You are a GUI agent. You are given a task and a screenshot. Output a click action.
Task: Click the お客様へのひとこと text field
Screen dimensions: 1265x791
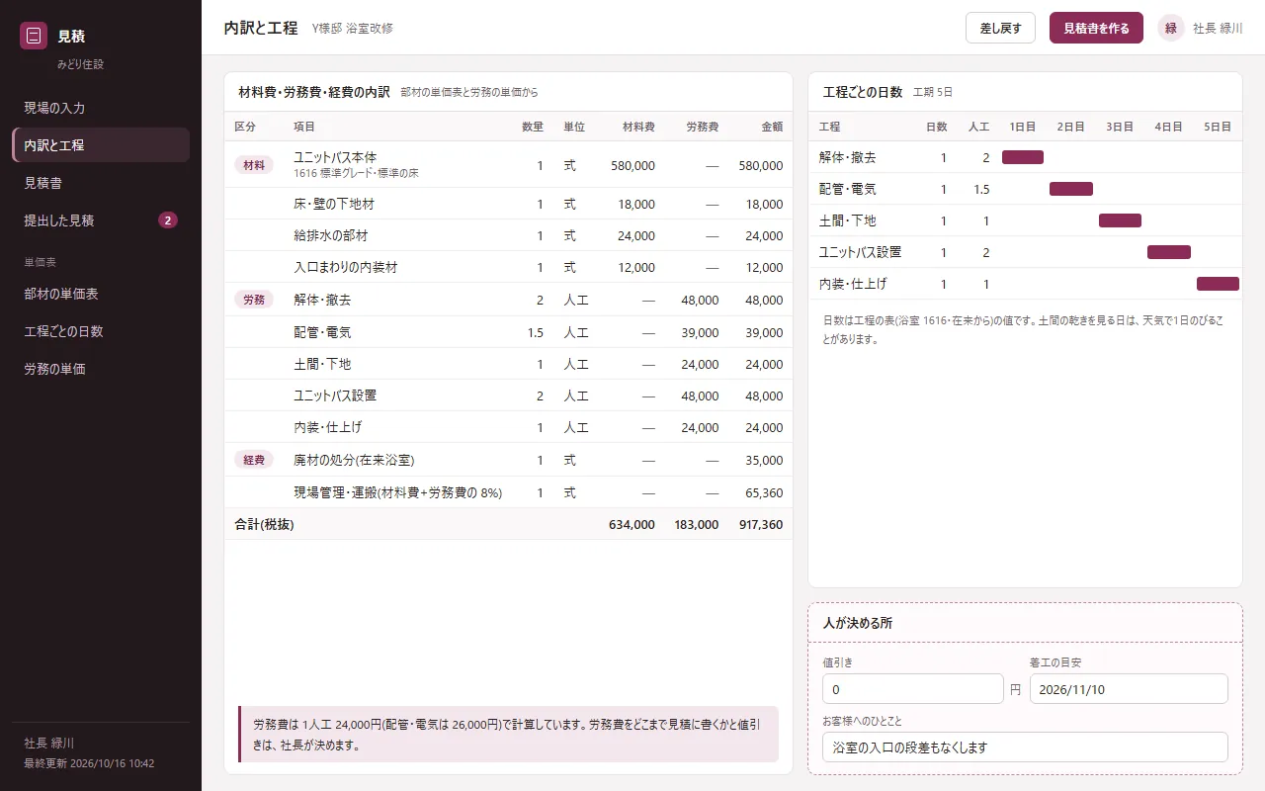(1025, 747)
